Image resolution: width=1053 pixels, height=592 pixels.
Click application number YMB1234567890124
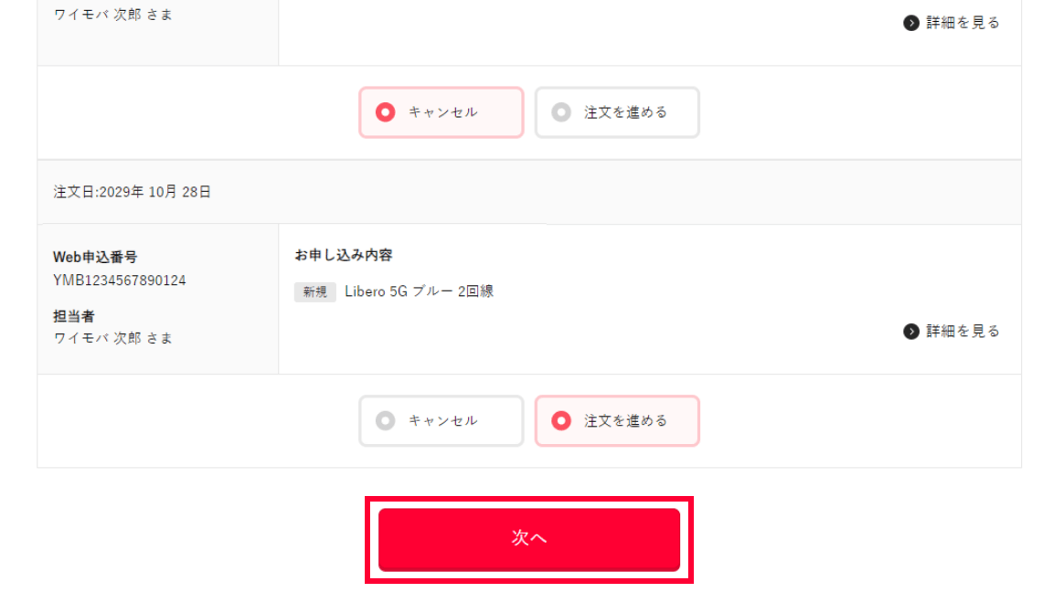[120, 280]
